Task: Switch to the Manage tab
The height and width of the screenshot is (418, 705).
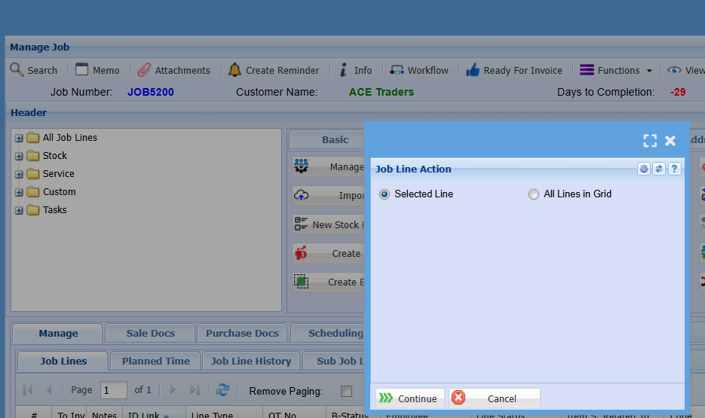Action: pos(58,333)
